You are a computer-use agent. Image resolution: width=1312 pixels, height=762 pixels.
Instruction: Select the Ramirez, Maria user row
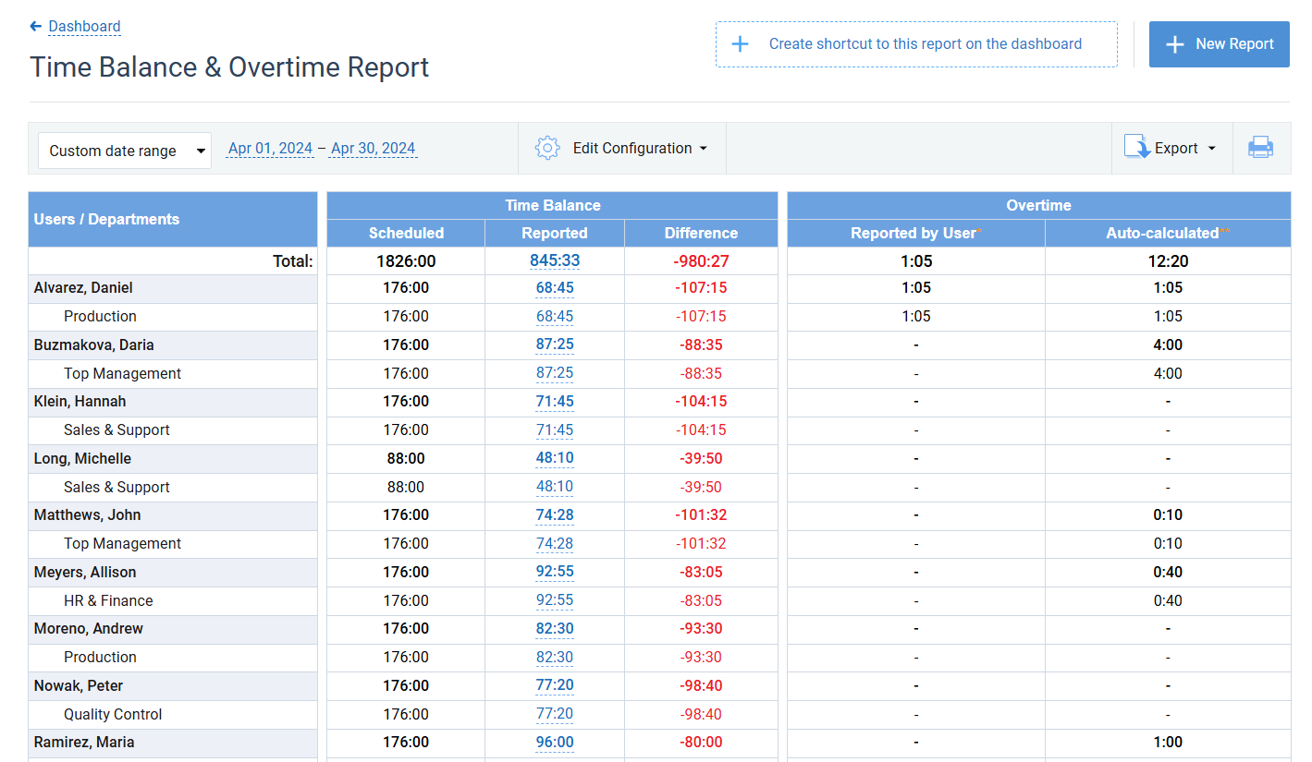[173, 743]
